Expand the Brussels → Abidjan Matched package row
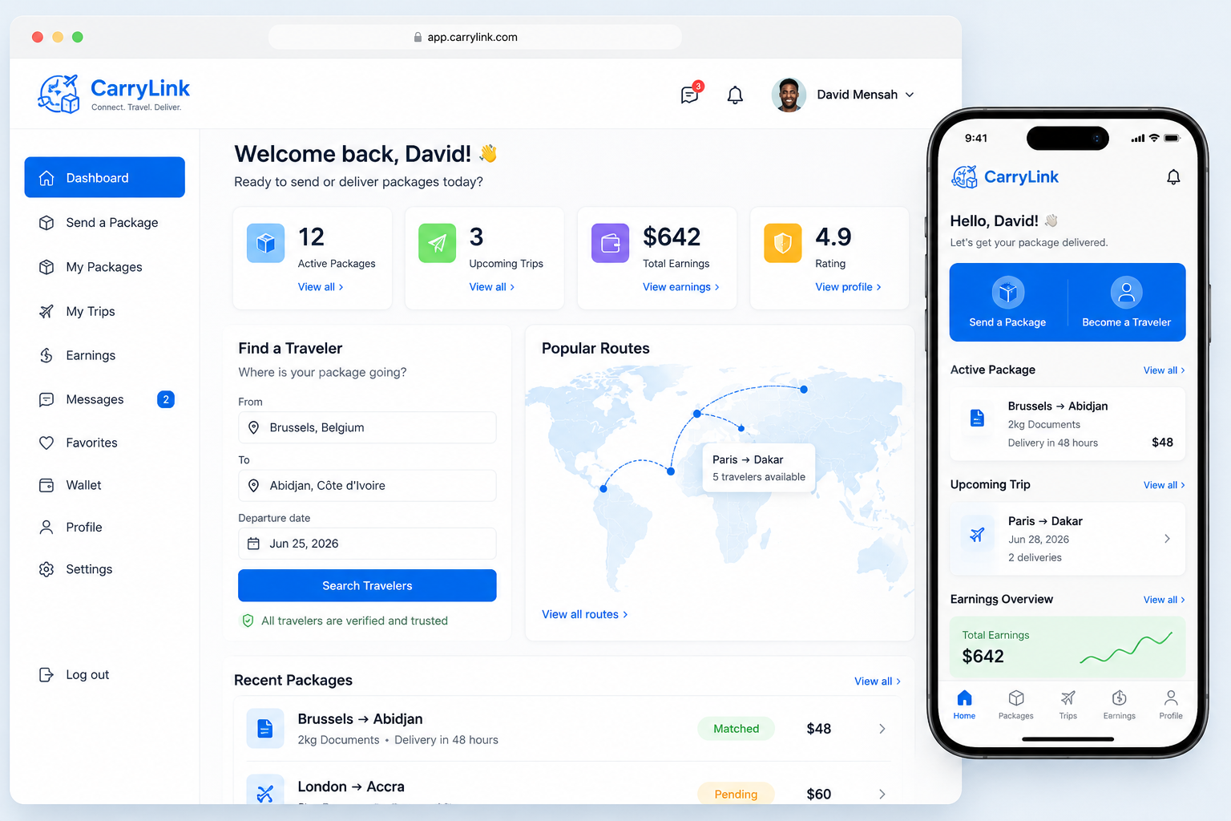 pos(882,729)
